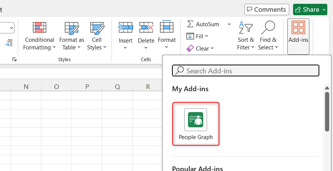This screenshot has width=333, height=171.
Task: Launch the People Graph add-in
Action: (x=196, y=124)
